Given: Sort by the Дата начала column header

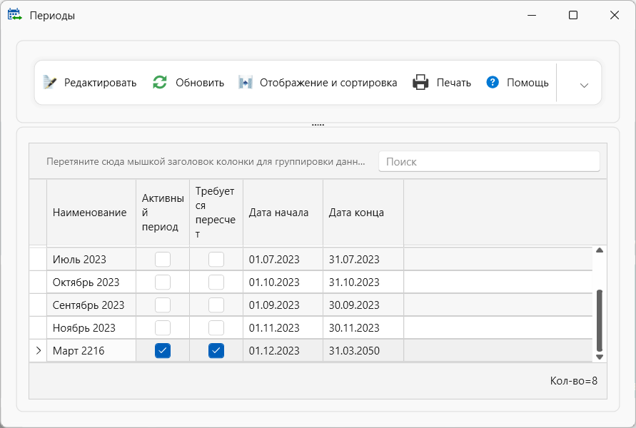Looking at the screenshot, I should (x=283, y=213).
